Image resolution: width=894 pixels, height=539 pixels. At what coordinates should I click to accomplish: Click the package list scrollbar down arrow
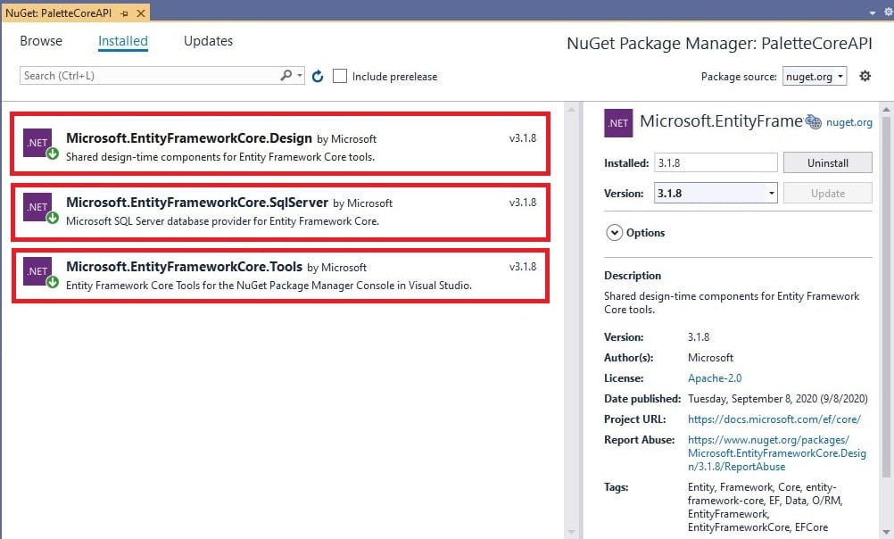click(x=571, y=533)
